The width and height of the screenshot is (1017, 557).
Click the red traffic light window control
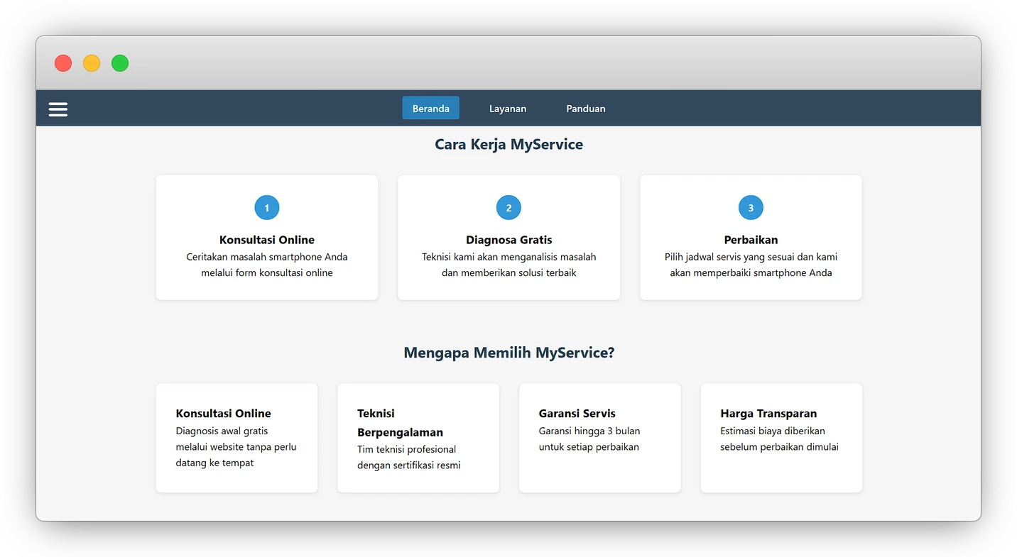click(x=62, y=62)
